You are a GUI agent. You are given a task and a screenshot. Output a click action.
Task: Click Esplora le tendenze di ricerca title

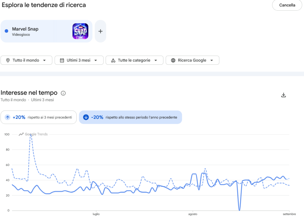point(44,5)
